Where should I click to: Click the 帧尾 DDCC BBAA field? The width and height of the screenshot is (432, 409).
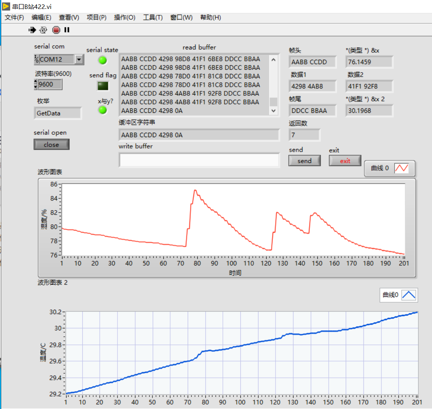pos(312,111)
